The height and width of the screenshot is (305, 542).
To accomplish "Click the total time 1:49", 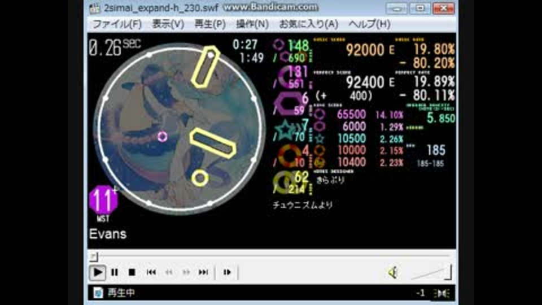I will (252, 58).
